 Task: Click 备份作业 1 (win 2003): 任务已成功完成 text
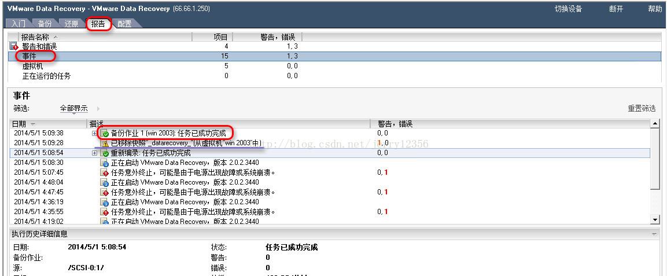tap(168, 134)
